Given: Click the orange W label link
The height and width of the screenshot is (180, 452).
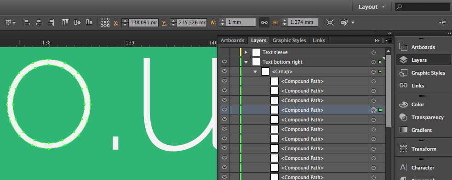Looking at the screenshot, I should tap(213, 23).
